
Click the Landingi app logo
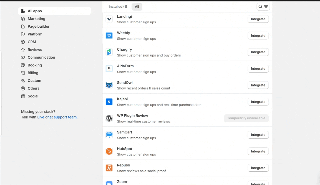coord(109,19)
